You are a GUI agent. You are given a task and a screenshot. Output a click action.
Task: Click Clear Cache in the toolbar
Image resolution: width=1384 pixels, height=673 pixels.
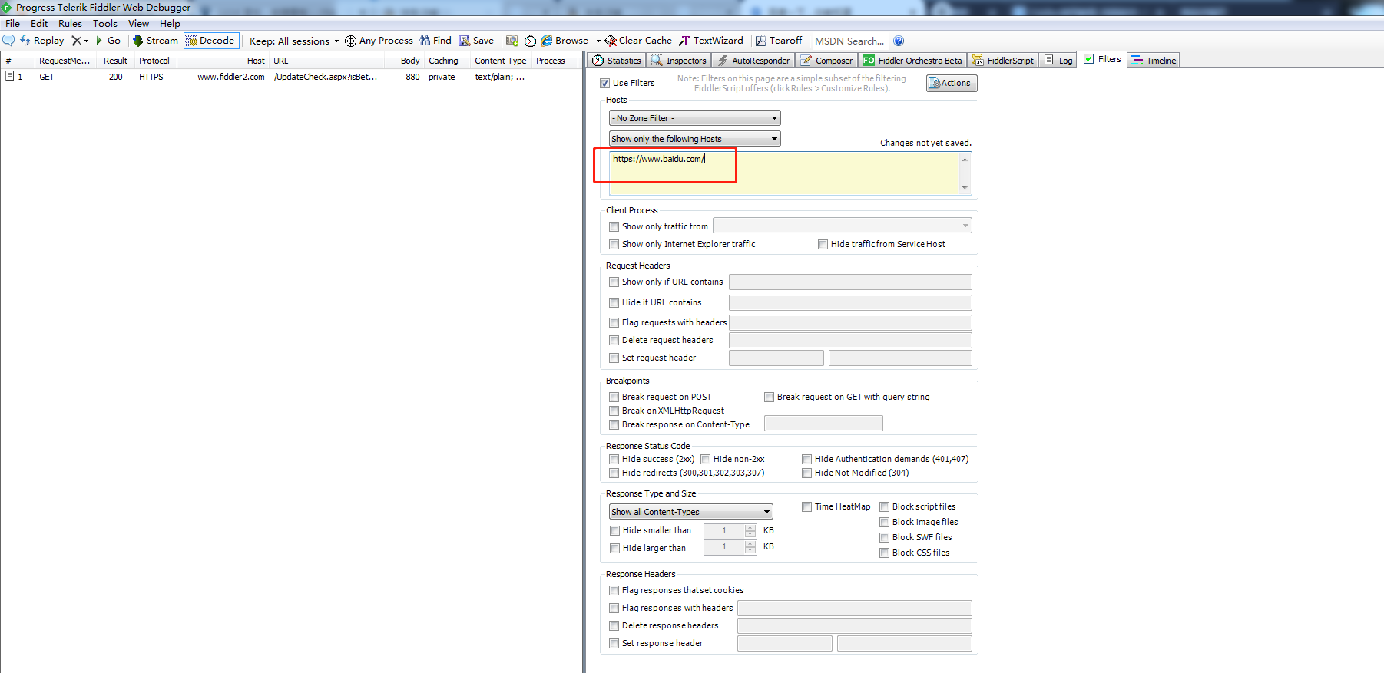click(x=638, y=41)
